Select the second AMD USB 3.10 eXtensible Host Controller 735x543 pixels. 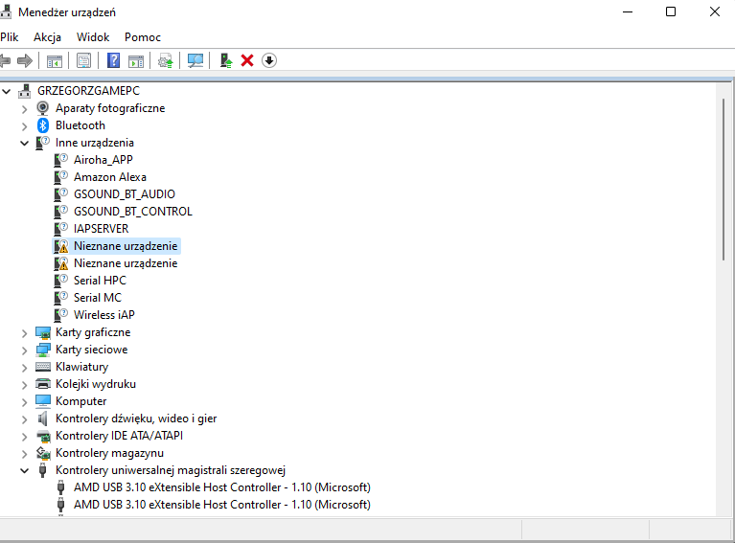click(x=221, y=505)
